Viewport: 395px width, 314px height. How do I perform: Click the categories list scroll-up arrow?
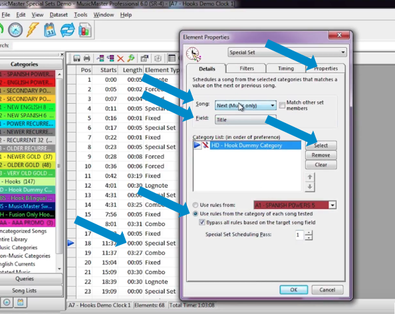point(59,75)
